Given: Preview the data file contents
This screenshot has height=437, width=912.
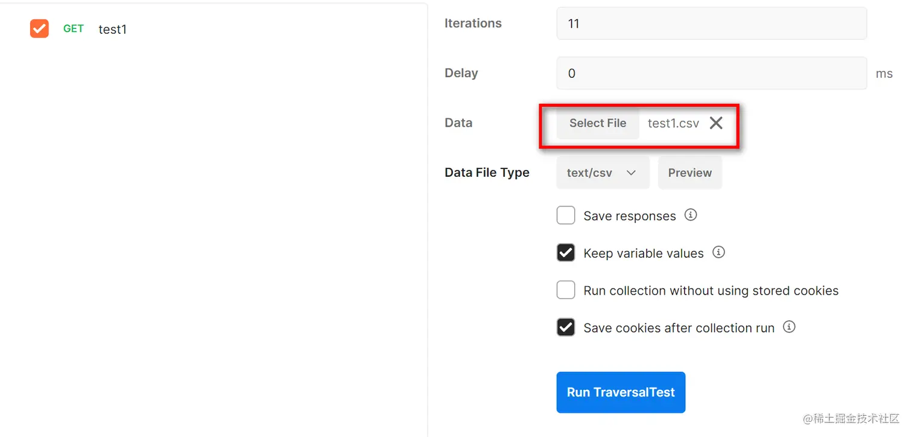Looking at the screenshot, I should (689, 173).
